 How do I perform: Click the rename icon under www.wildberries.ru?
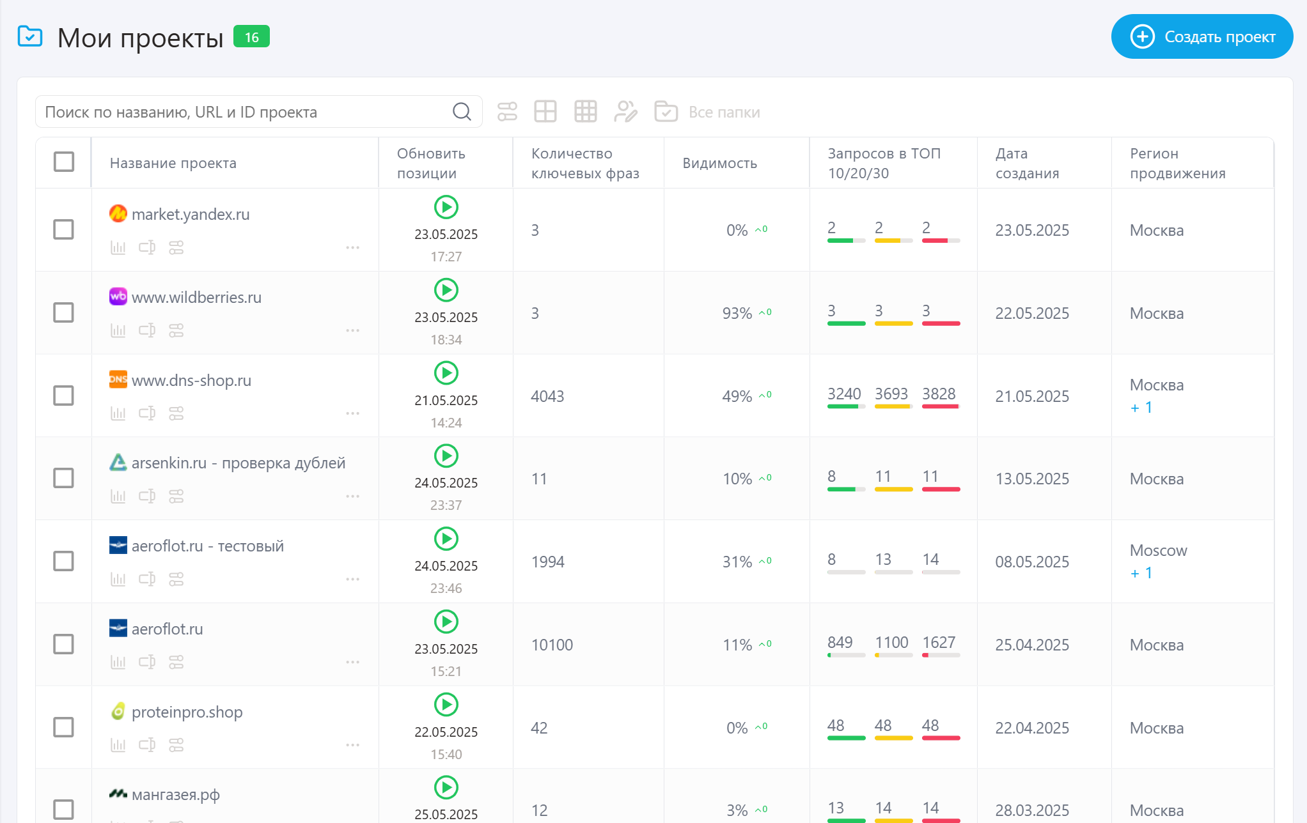click(147, 330)
